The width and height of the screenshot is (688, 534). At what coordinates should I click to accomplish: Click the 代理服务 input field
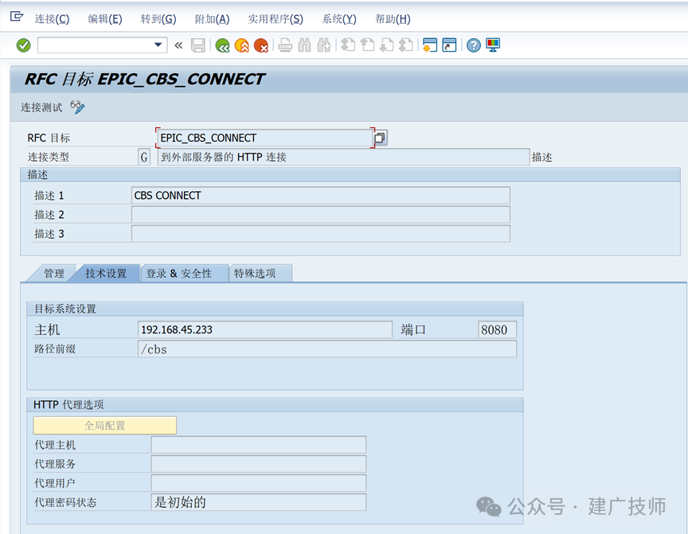(259, 464)
